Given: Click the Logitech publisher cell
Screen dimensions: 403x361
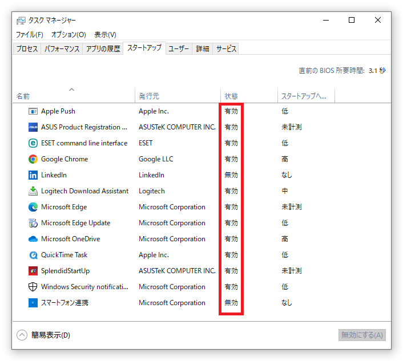Looking at the screenshot, I should [152, 191].
